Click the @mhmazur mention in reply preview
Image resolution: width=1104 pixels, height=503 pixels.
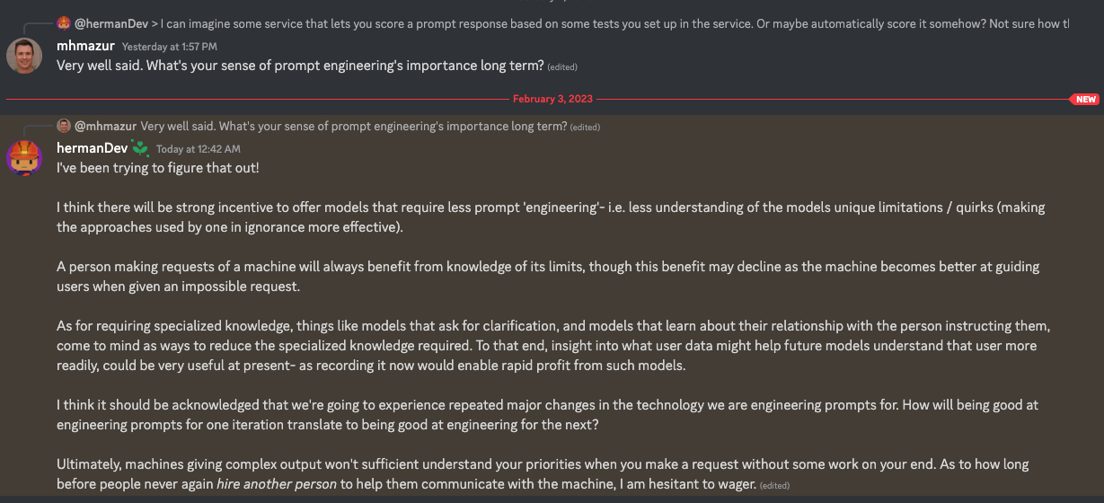106,127
